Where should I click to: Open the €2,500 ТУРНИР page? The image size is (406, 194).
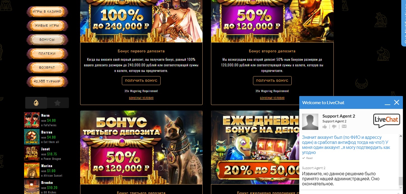pos(47,81)
